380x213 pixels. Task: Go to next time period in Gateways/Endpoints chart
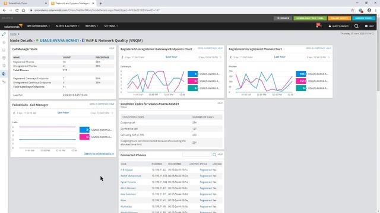[x=220, y=57]
